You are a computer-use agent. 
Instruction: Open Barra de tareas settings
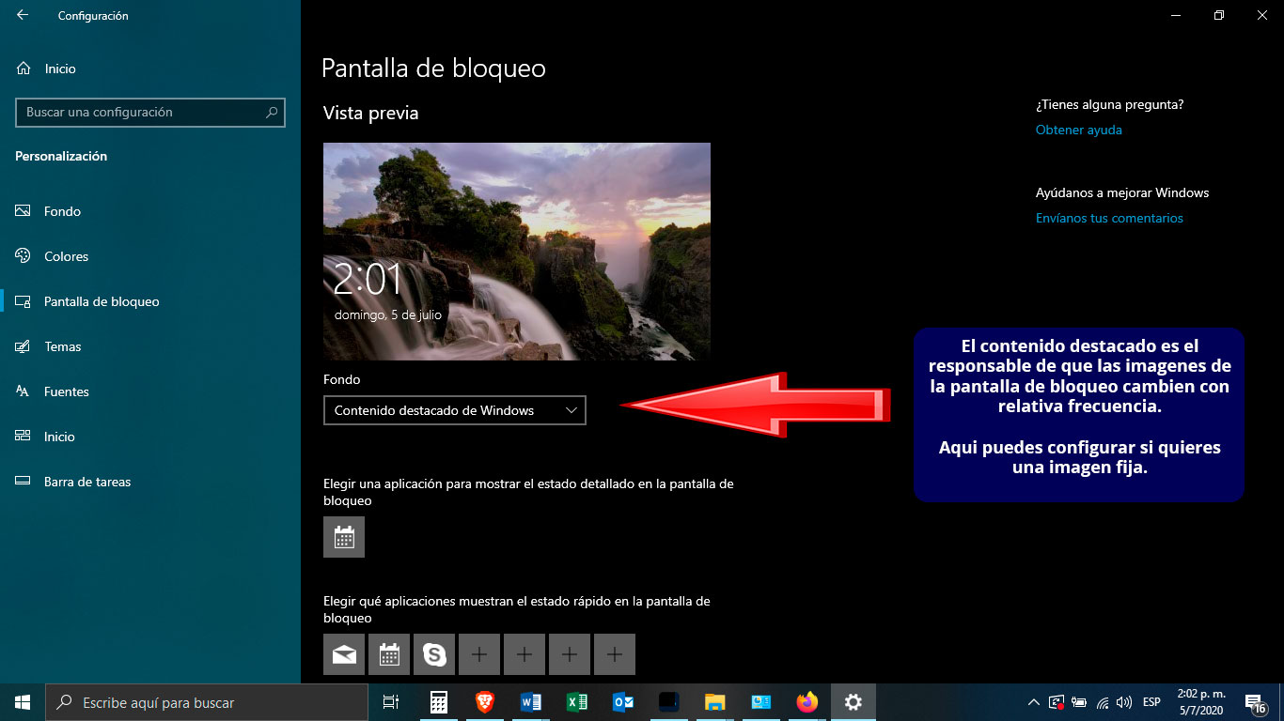(86, 482)
